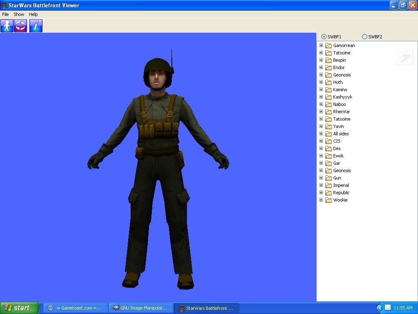Select the "Gar" tree label
The width and height of the screenshot is (418, 314).
tap(336, 163)
